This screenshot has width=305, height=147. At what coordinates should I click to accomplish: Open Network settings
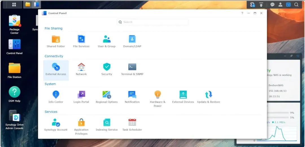click(81, 69)
